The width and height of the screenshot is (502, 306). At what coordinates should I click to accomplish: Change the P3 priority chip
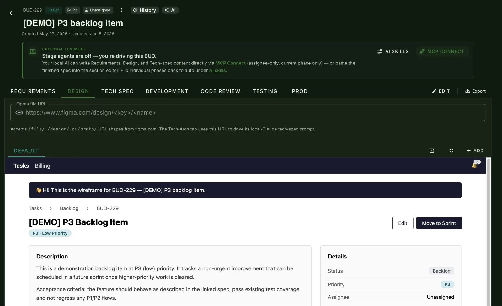pos(72,10)
